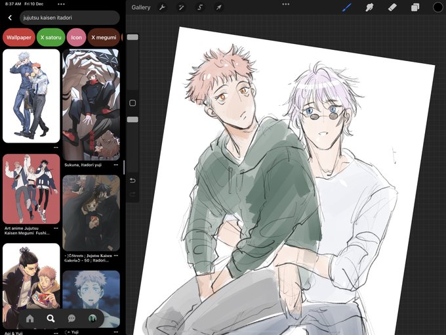Redo the last undone stroke

pyautogui.click(x=132, y=194)
